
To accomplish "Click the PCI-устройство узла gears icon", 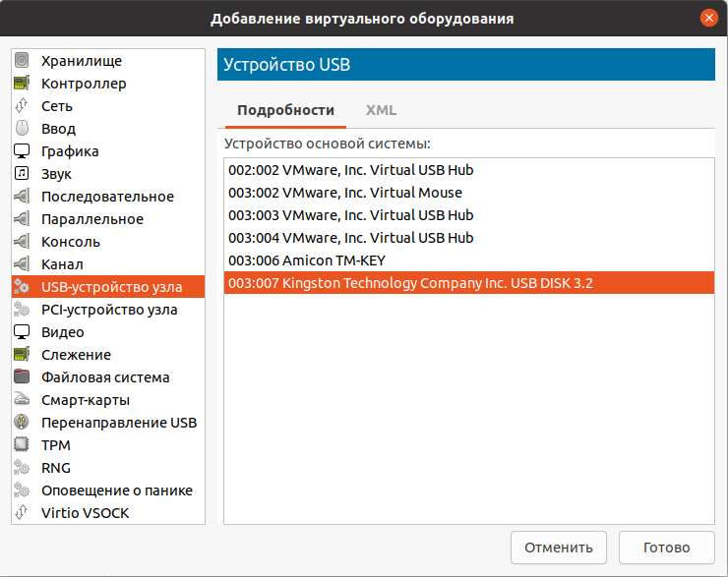I will [x=22, y=309].
